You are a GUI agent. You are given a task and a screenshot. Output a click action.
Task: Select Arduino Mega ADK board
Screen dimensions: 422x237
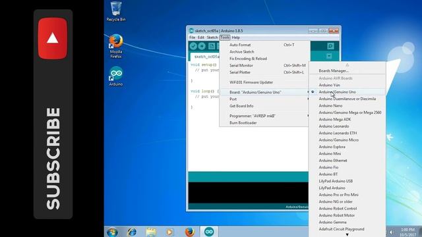click(x=347, y=119)
